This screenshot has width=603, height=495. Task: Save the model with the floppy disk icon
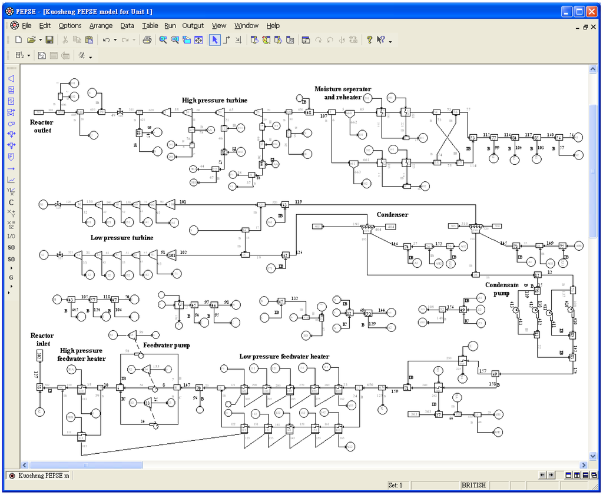pyautogui.click(x=49, y=40)
